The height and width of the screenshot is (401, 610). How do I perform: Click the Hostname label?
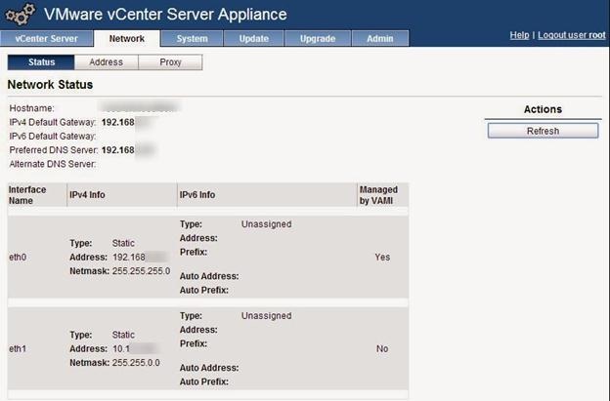(x=32, y=108)
